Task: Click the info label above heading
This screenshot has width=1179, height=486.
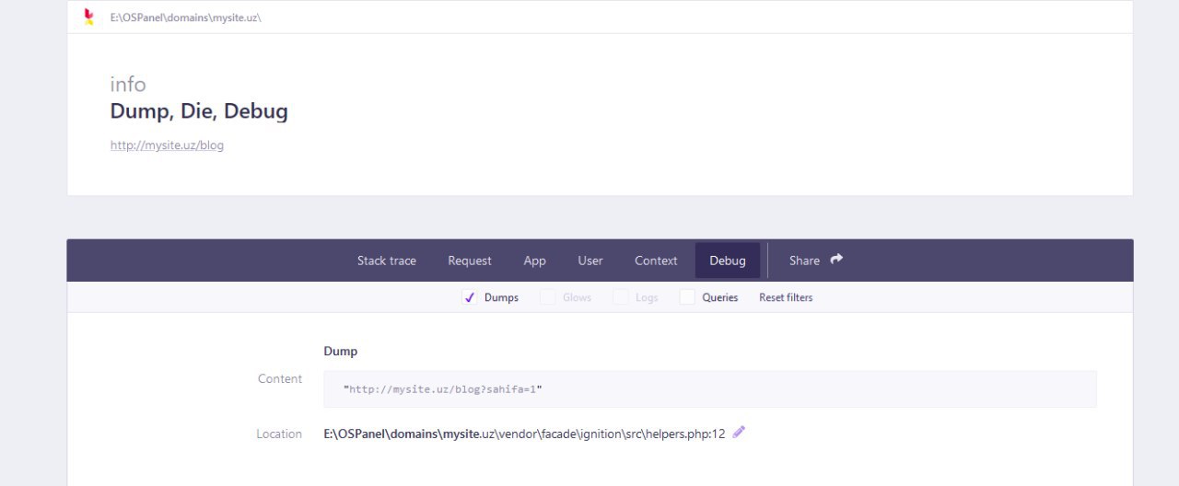Action: click(128, 84)
